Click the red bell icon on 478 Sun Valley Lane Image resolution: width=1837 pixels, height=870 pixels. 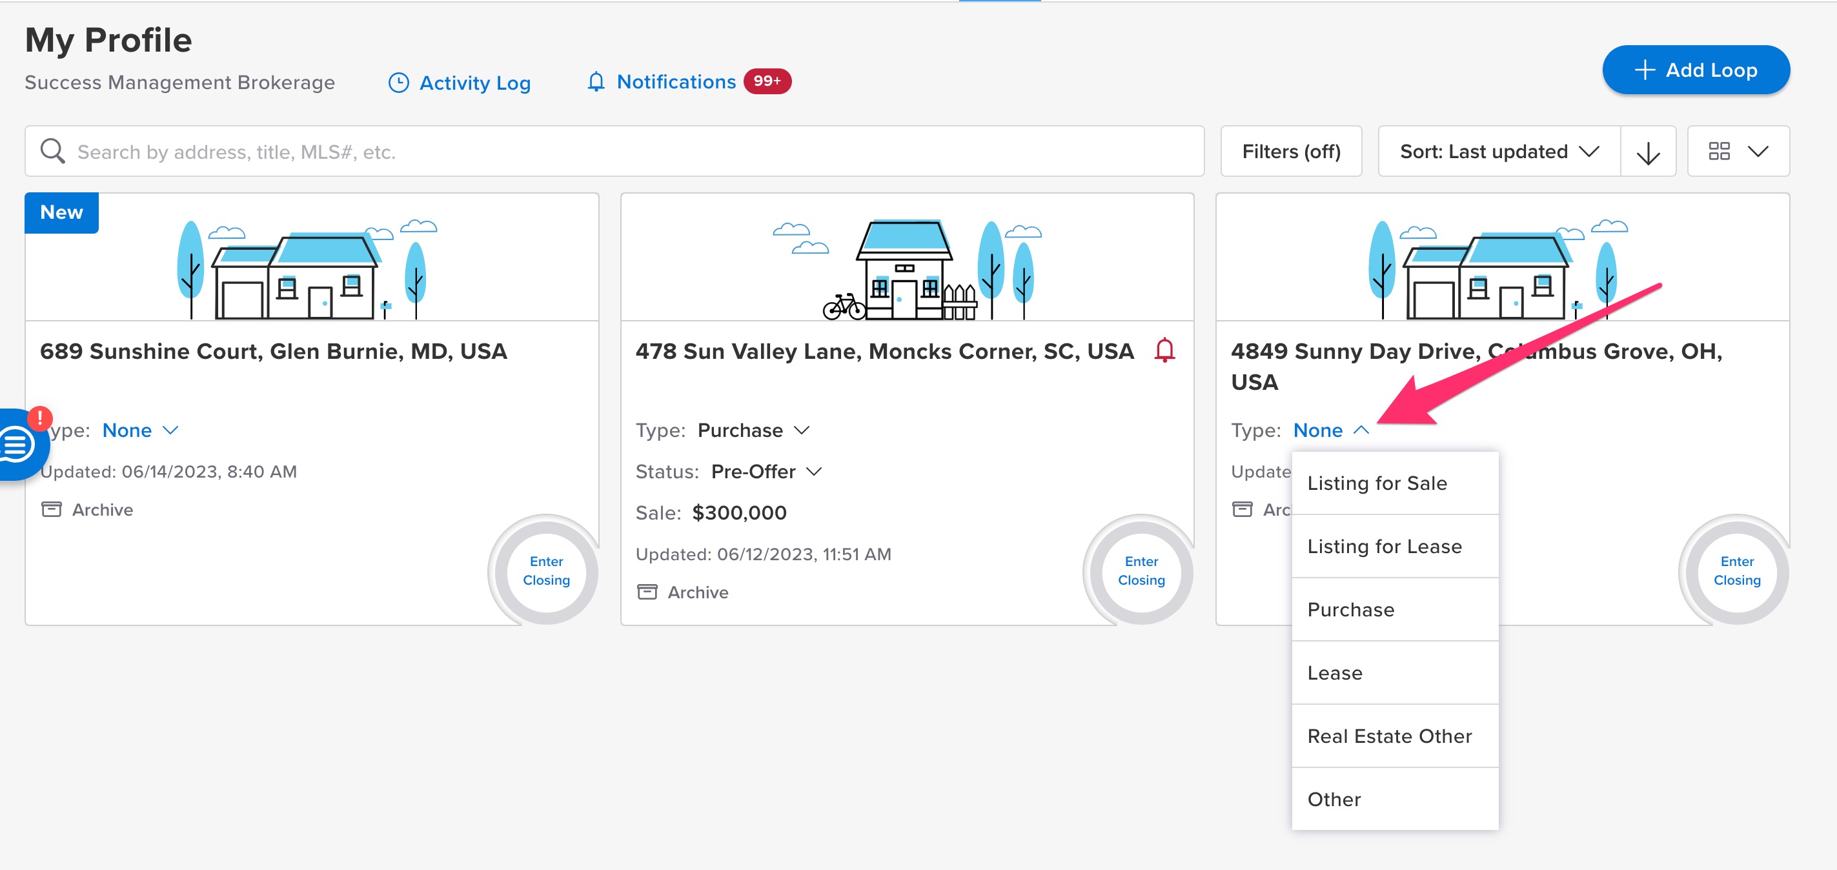tap(1164, 350)
